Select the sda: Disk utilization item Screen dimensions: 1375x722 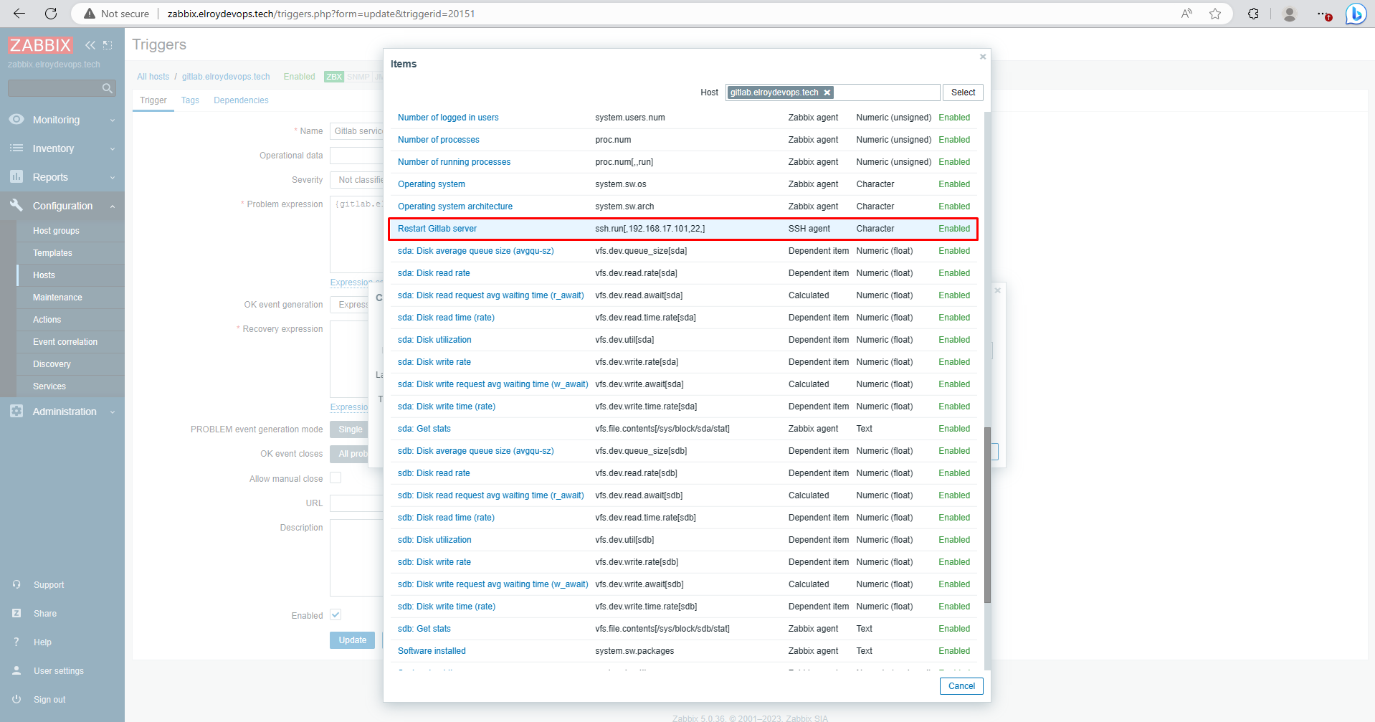(x=434, y=340)
